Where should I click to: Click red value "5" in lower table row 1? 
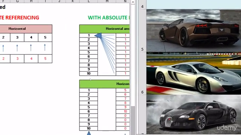coord(123,90)
